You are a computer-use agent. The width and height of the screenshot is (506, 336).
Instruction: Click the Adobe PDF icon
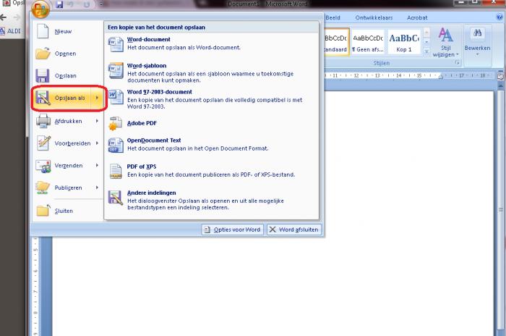click(116, 124)
